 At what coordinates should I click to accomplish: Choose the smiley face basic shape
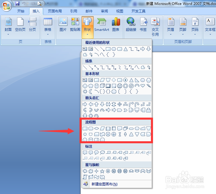[120, 86]
